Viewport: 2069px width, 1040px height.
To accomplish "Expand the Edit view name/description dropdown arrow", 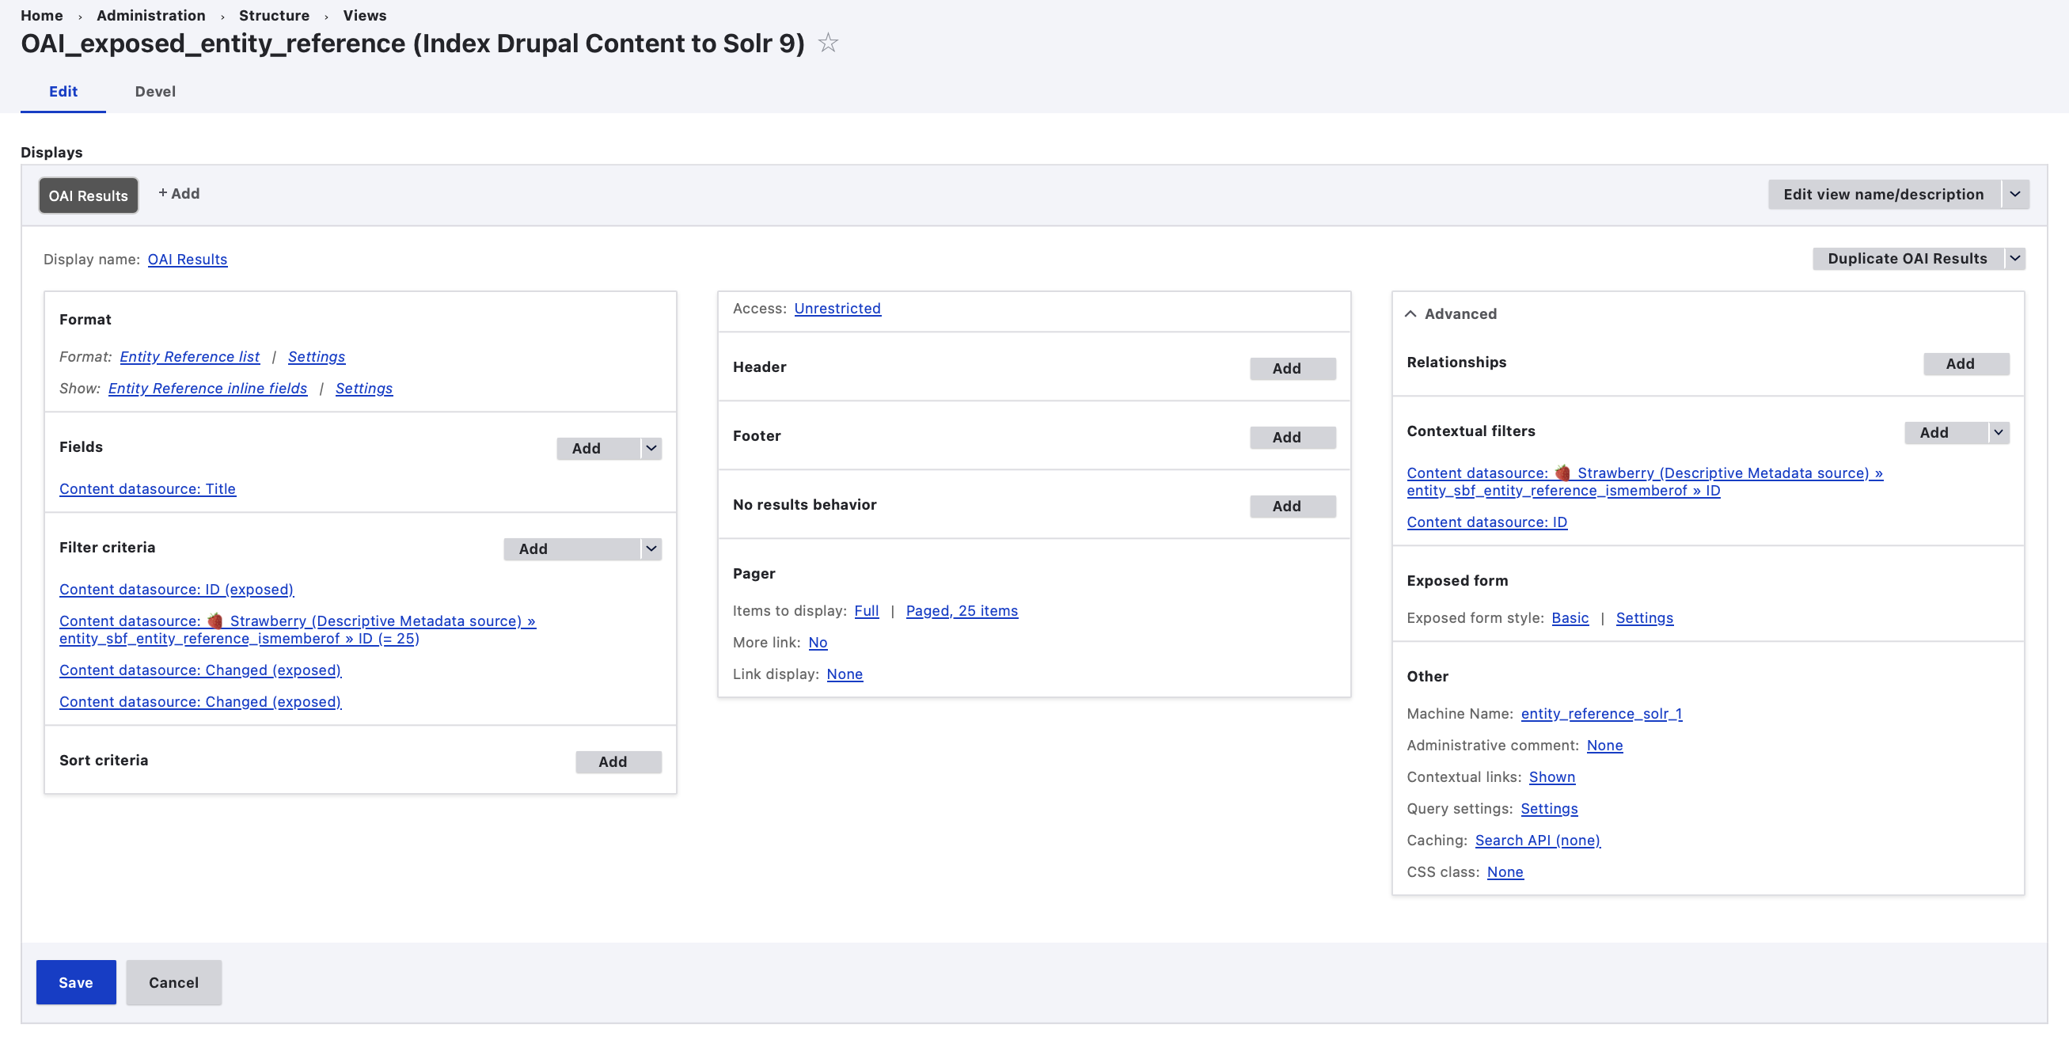I will click(x=2015, y=195).
